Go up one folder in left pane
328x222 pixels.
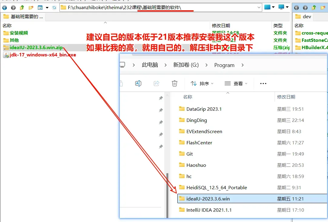(x=22, y=8)
